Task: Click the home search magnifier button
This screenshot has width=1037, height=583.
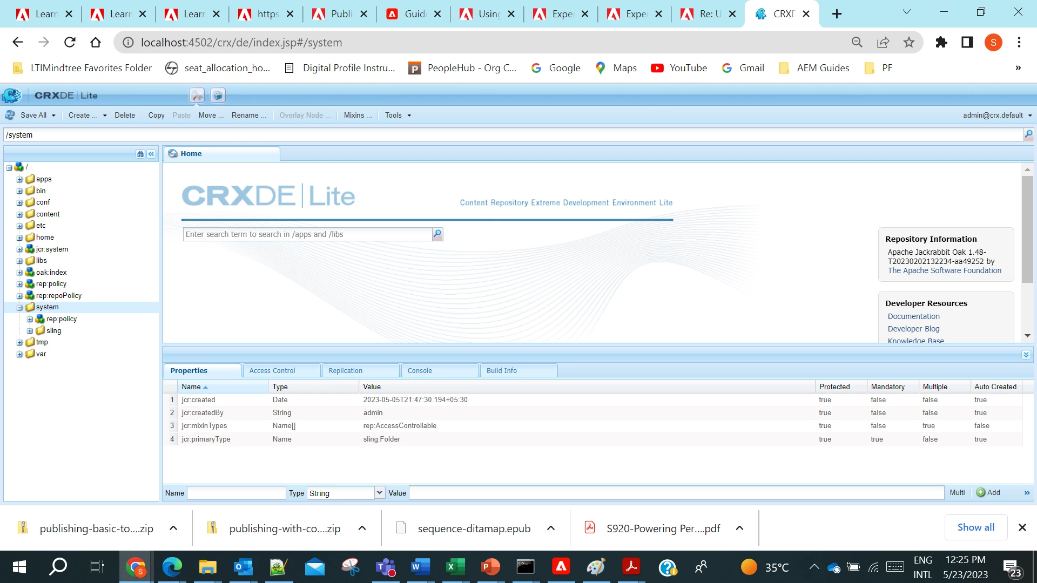Action: coord(437,234)
